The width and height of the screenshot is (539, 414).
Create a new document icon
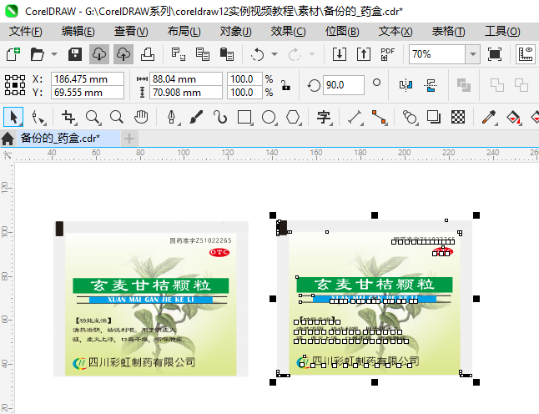click(13, 54)
